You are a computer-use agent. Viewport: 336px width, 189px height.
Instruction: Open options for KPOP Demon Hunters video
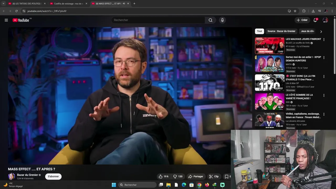click(x=324, y=57)
